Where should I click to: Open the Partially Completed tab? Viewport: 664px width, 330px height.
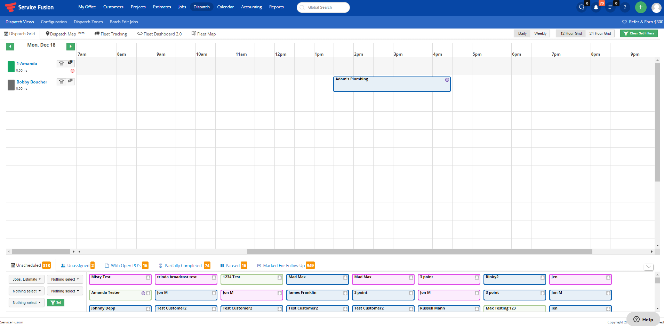pyautogui.click(x=184, y=266)
